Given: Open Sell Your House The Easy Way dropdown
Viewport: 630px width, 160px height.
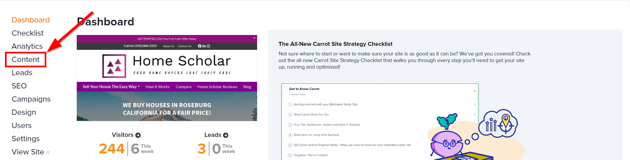Looking at the screenshot, I should (111, 87).
